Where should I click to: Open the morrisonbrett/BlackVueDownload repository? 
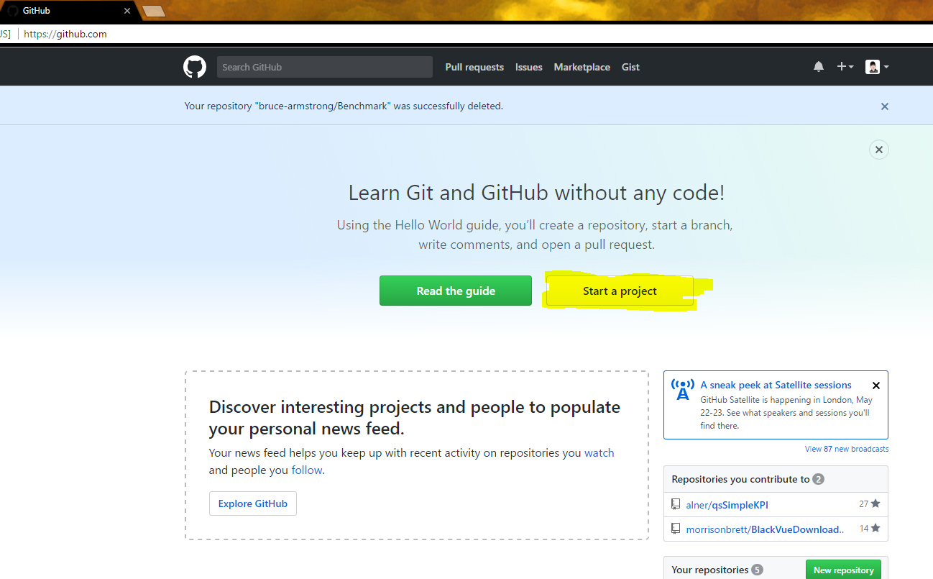coord(766,529)
